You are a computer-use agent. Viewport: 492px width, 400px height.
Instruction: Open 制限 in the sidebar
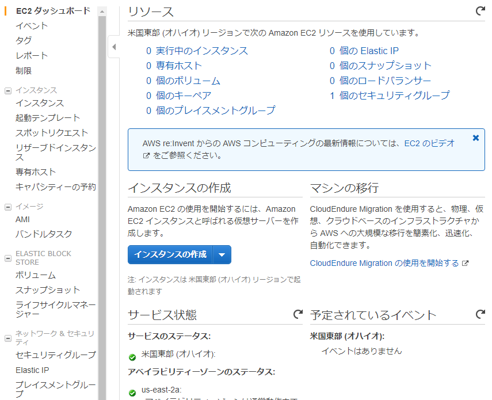(24, 71)
